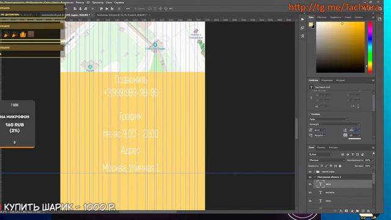Open the color panel options menu

373,17
